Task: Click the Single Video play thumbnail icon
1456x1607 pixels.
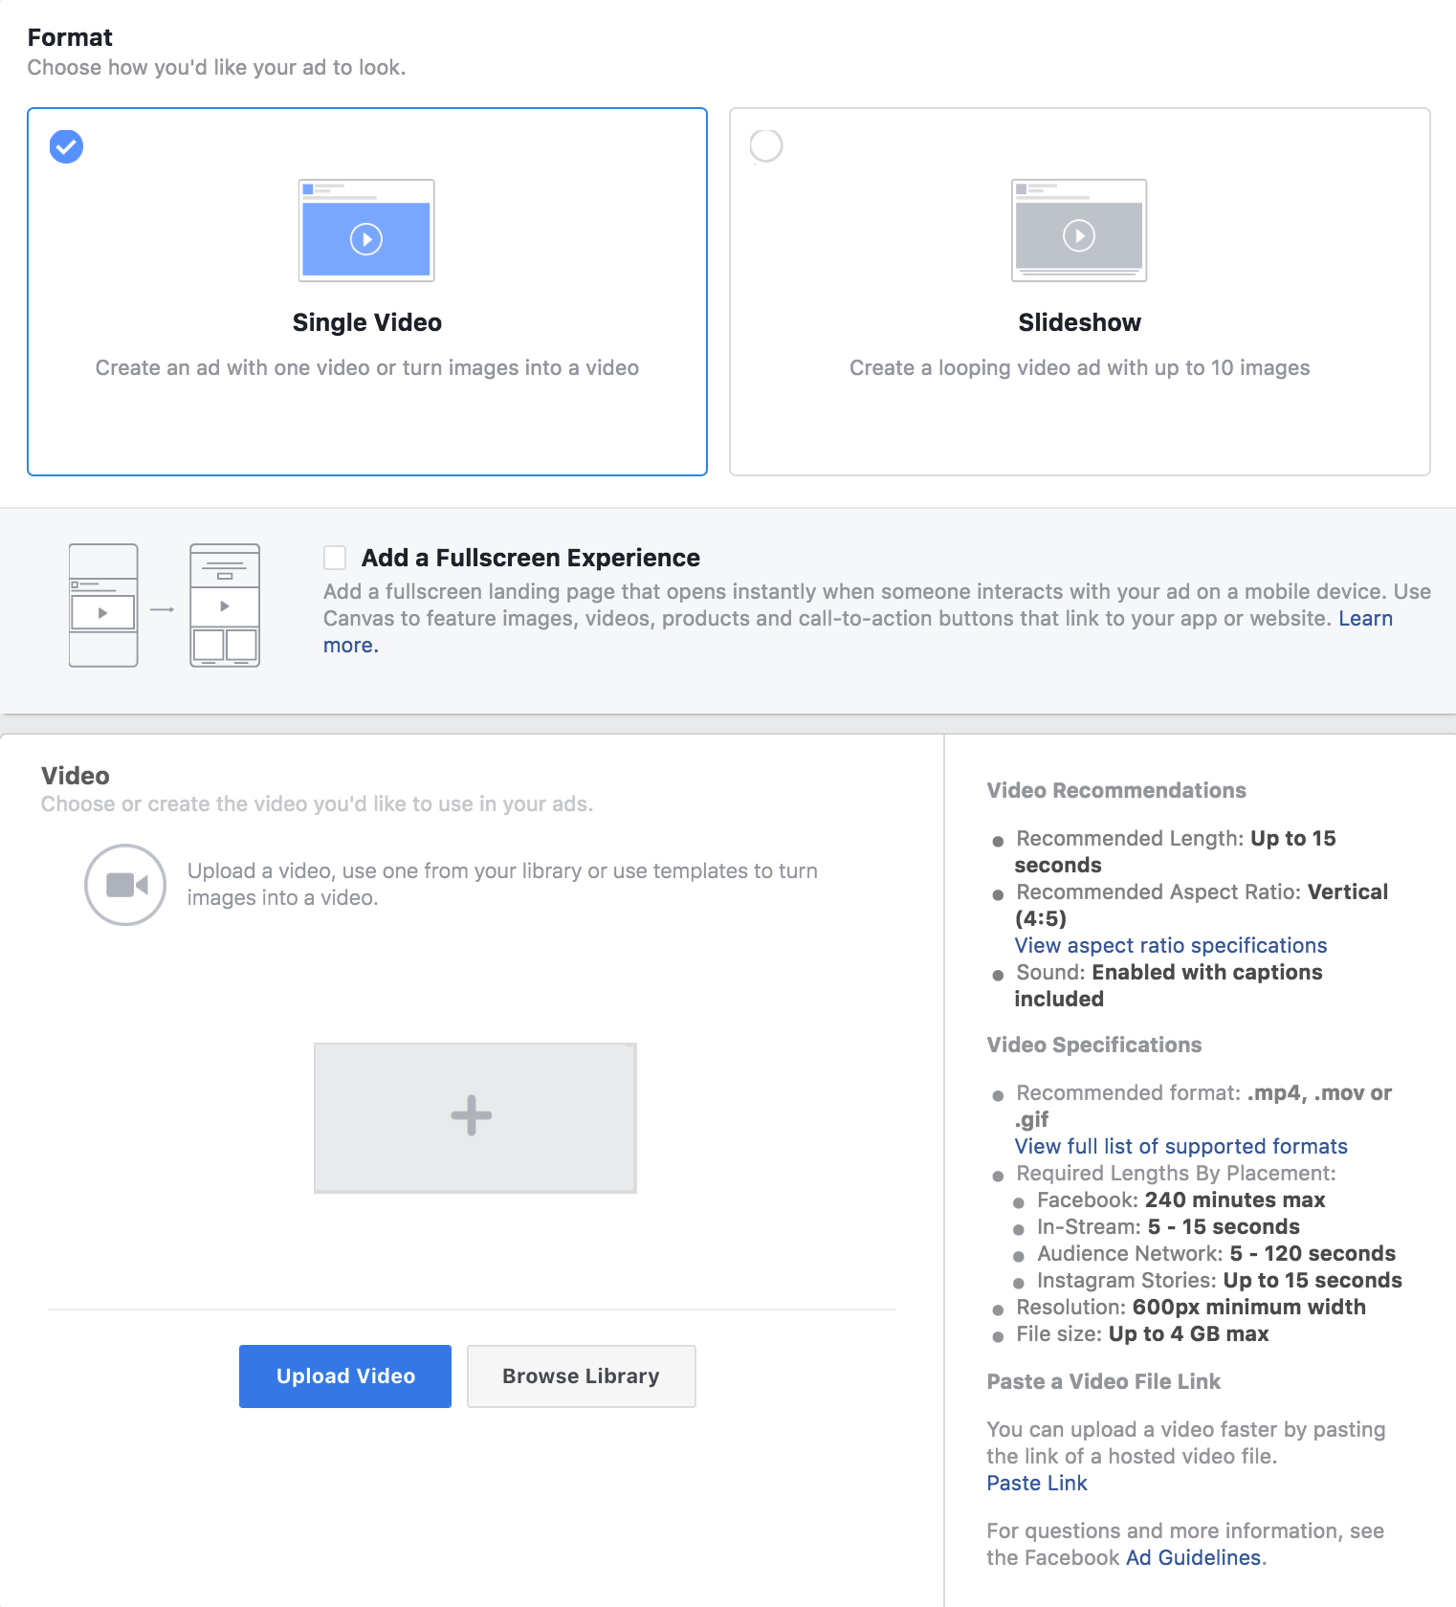Action: click(366, 231)
